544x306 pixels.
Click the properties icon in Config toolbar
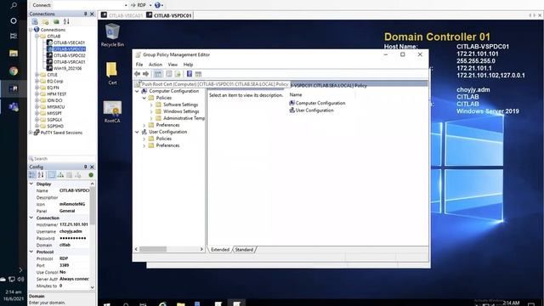pos(52,175)
